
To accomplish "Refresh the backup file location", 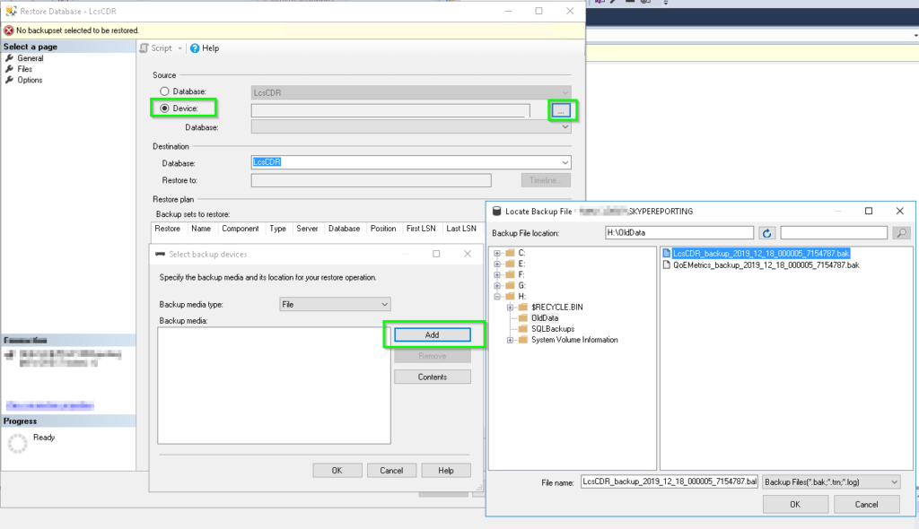I will pos(766,233).
